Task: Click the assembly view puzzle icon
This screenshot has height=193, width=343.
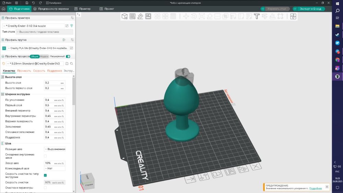Action: point(293,16)
